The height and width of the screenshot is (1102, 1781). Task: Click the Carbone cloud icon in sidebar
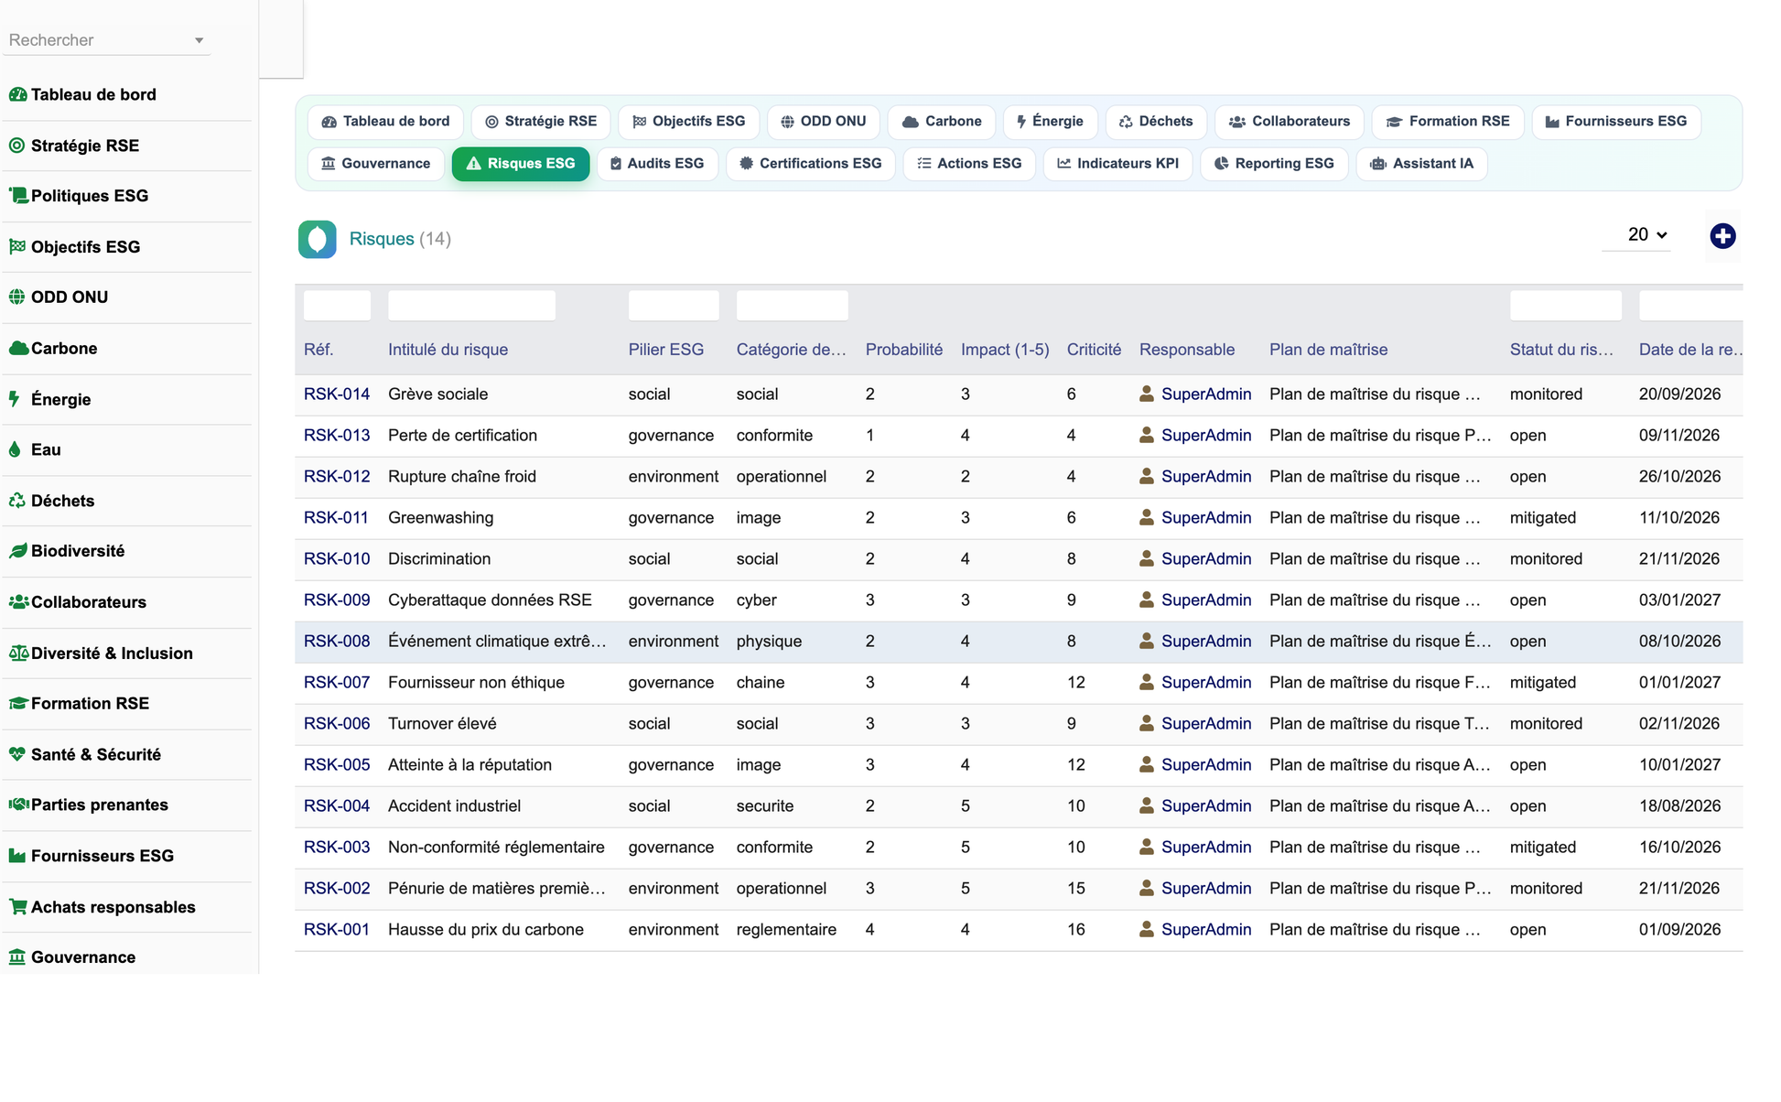click(x=18, y=348)
